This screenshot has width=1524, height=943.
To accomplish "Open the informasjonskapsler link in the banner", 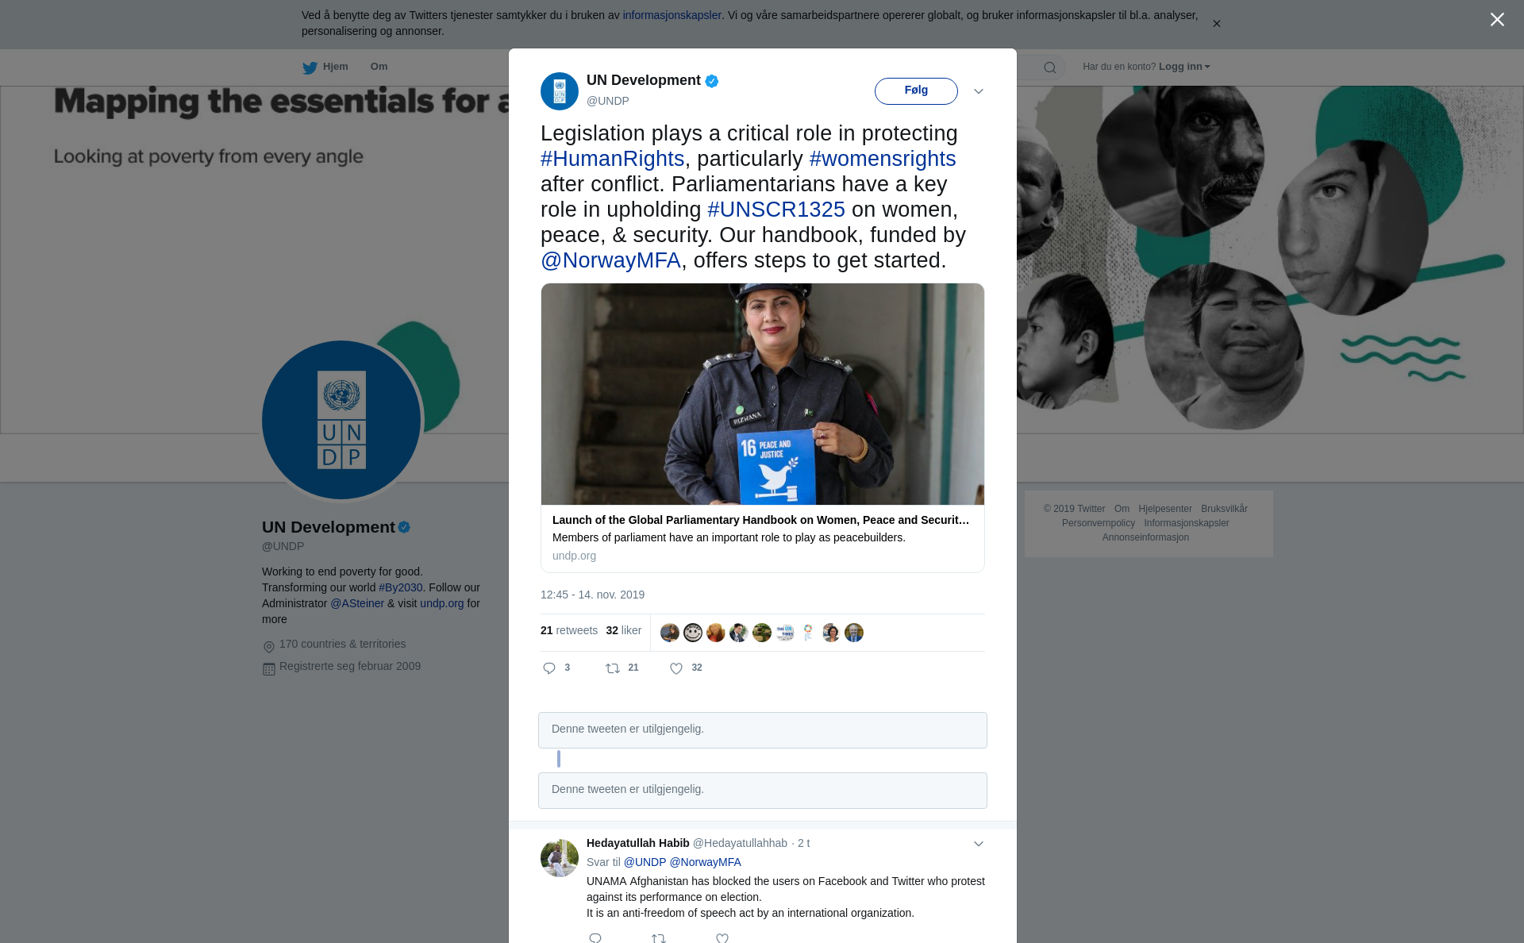I will pos(672,15).
